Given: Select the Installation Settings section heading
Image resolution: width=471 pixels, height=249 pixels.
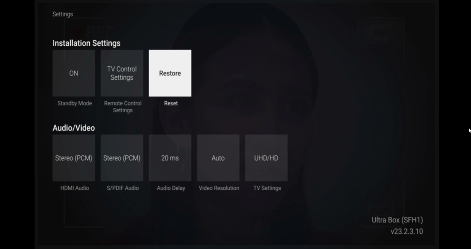Looking at the screenshot, I should click(86, 43).
